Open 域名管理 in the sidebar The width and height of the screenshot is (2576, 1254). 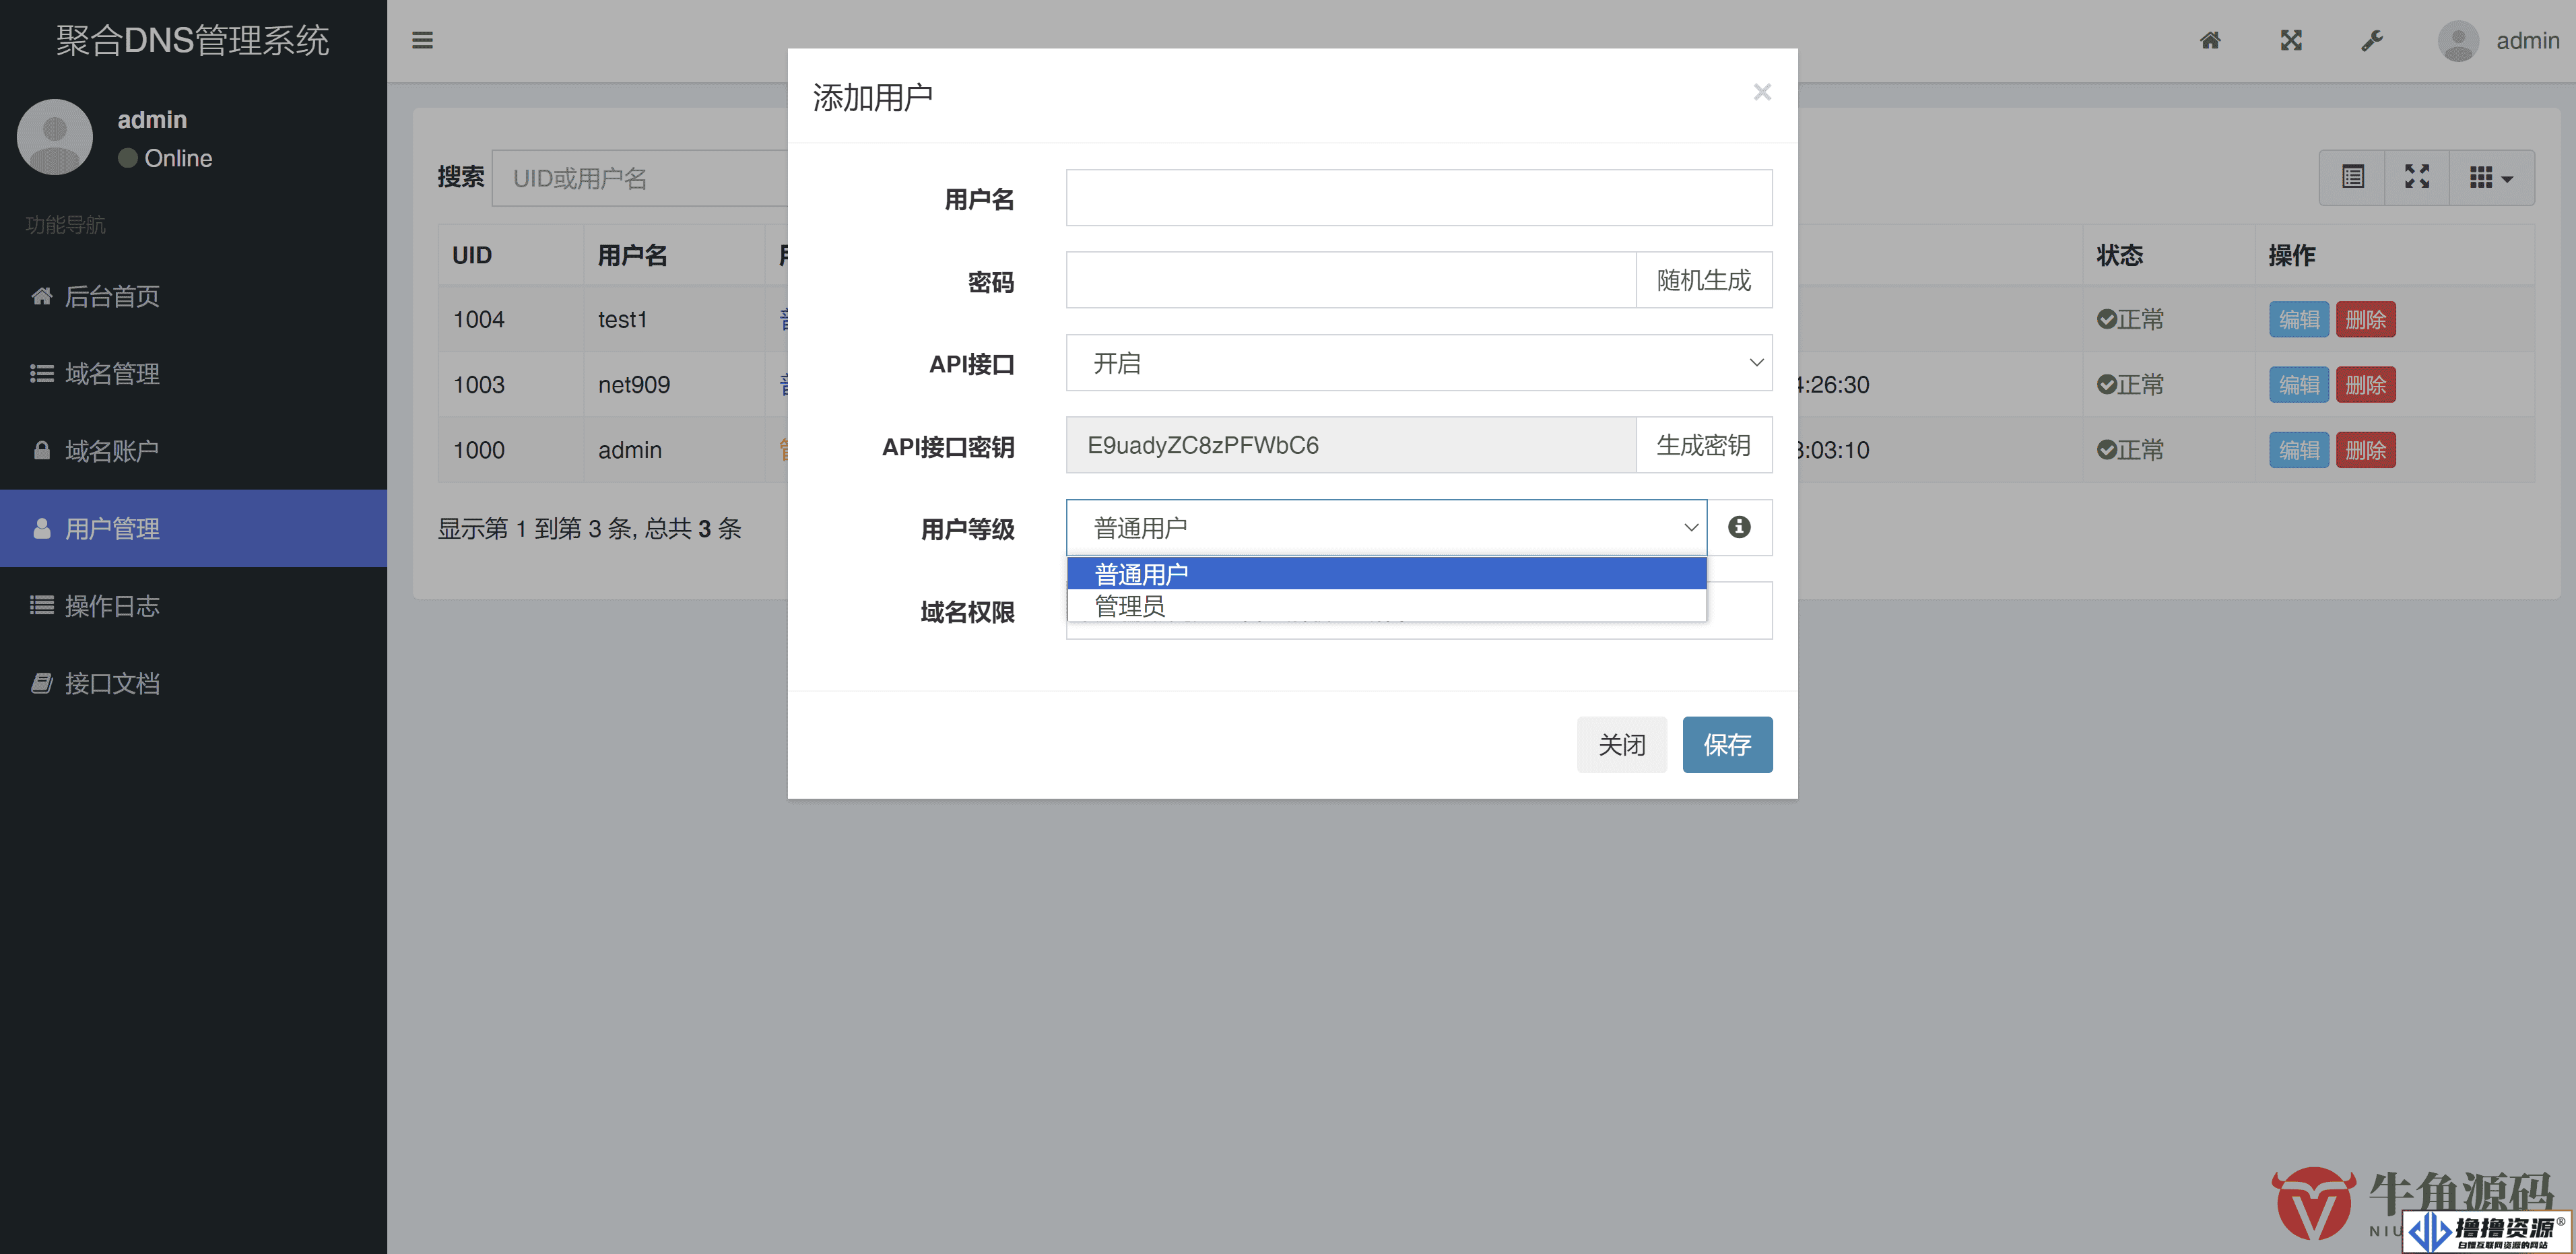coord(193,374)
